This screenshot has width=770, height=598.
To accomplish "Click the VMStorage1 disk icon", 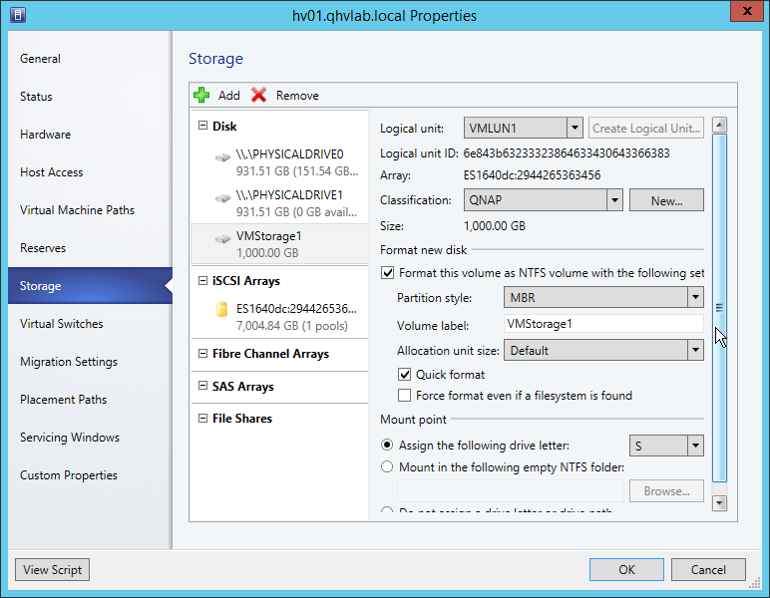I will pyautogui.click(x=222, y=238).
